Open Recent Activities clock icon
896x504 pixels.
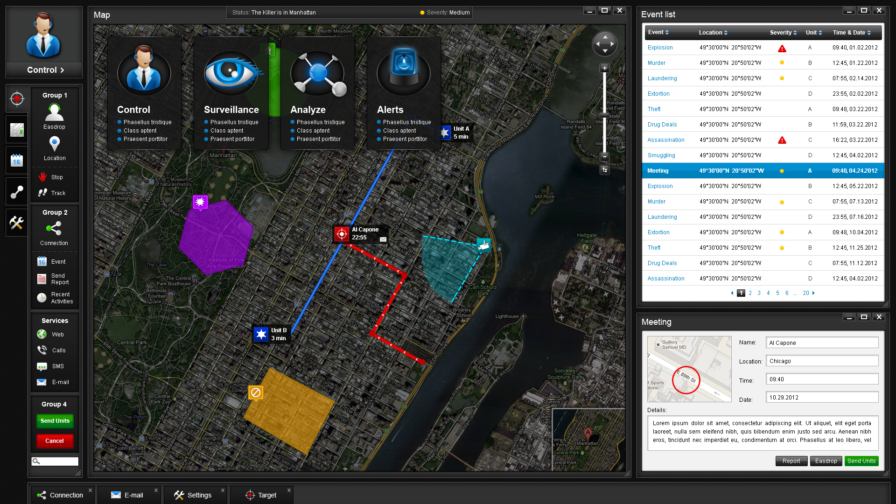42,298
